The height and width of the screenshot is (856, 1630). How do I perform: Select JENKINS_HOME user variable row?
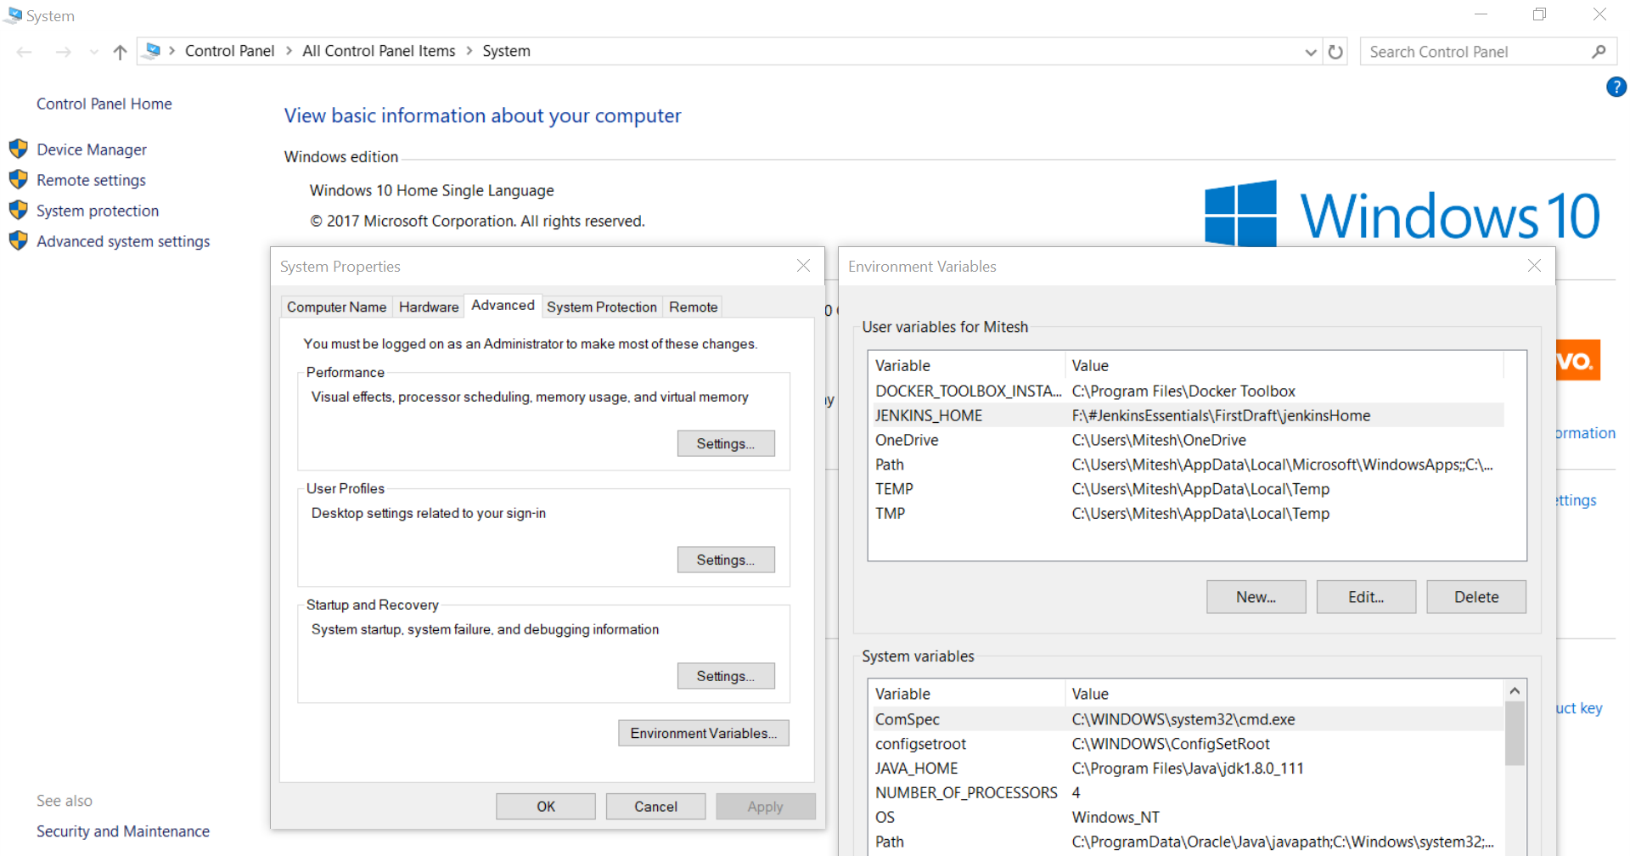click(1189, 415)
